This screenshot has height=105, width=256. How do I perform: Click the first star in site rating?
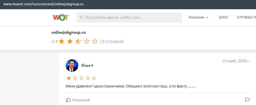pyautogui.click(x=62, y=41)
